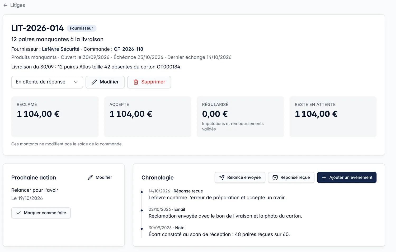Click the Supprimer button label
This screenshot has height=252, width=396.
click(153, 82)
